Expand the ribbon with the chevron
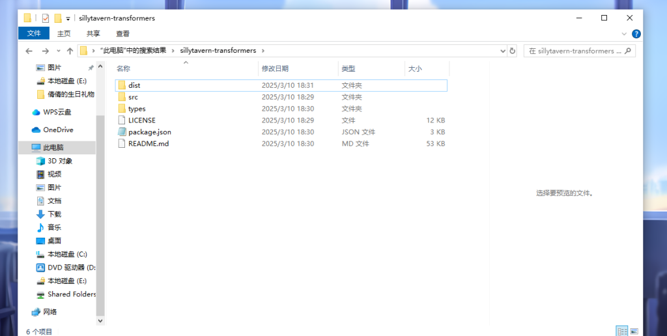This screenshot has height=336, width=667. pyautogui.click(x=625, y=34)
